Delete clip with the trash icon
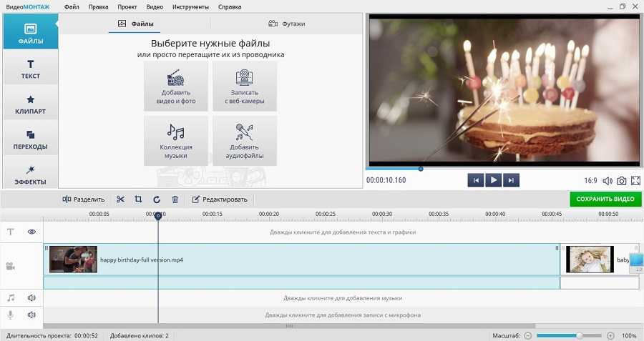Viewport: 644px width, 341px height. pos(175,199)
